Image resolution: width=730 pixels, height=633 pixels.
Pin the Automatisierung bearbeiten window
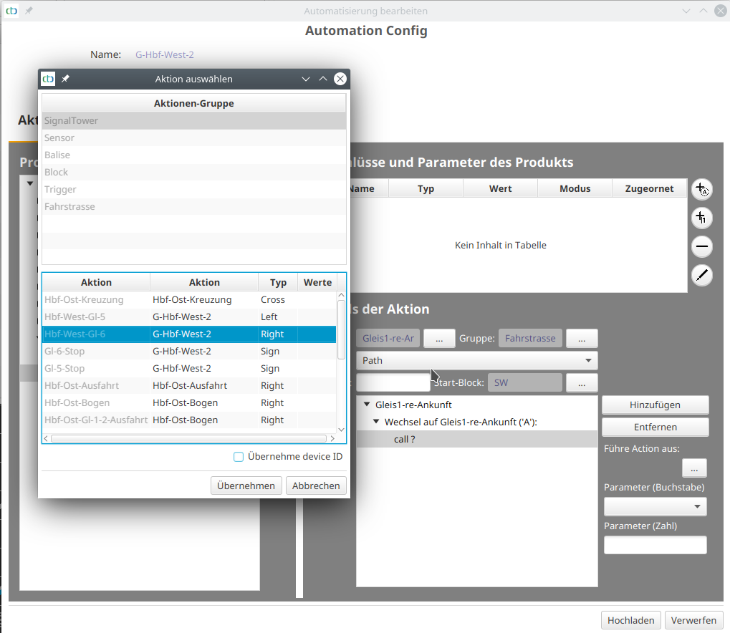coord(29,11)
